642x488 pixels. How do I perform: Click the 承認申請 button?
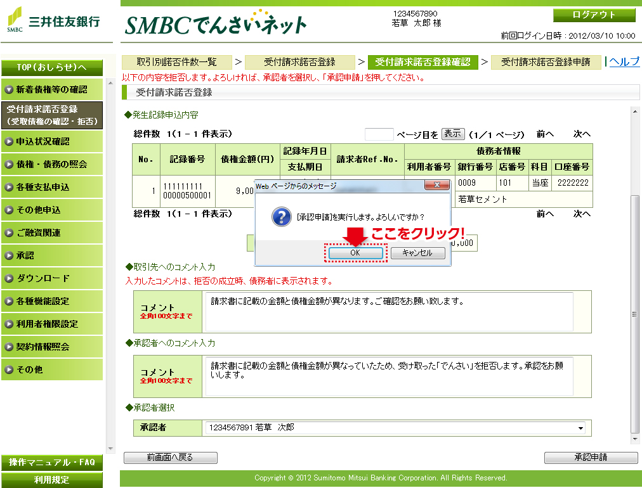pos(591,458)
